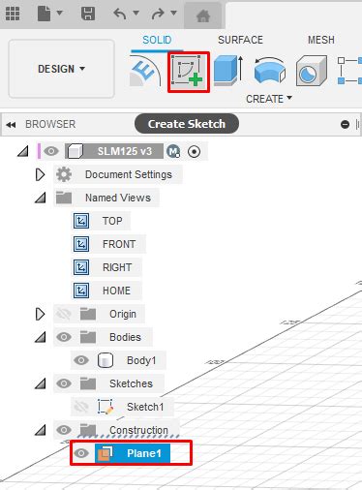The width and height of the screenshot is (362, 490).
Task: Click the Home tab icon
Action: (203, 15)
